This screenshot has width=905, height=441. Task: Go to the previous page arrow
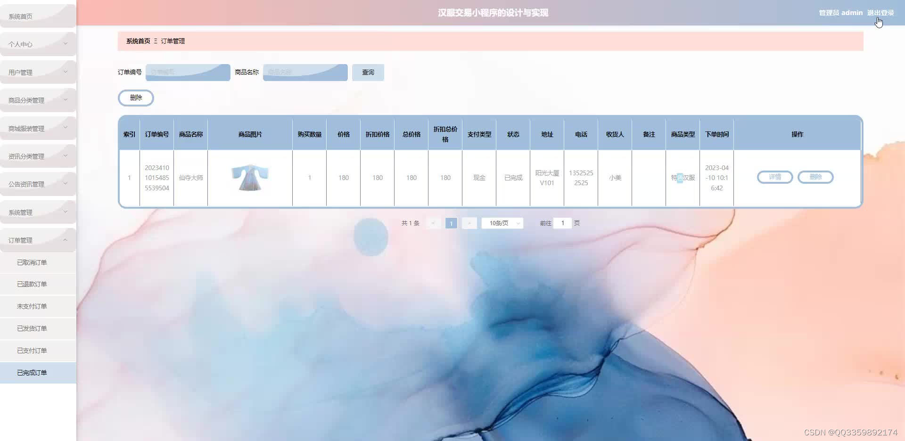click(x=433, y=223)
